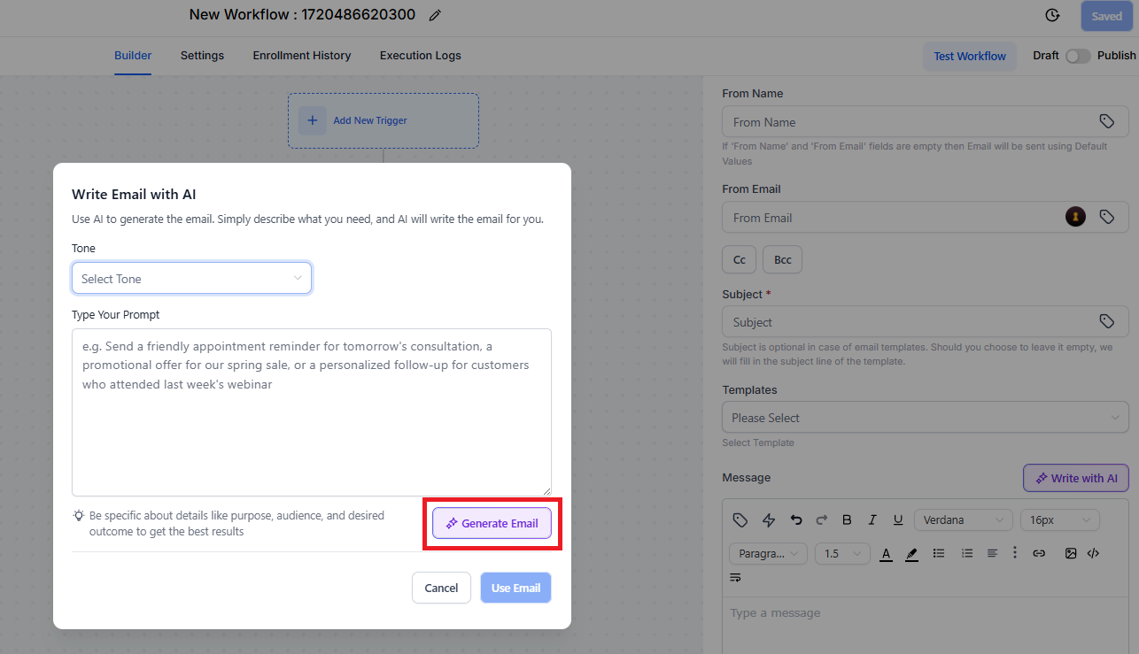Open version history clock icon
Screen dimensions: 1139x654
click(x=1052, y=15)
